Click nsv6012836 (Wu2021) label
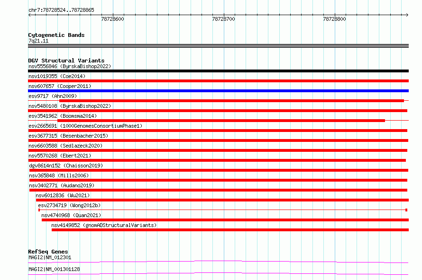This screenshot has width=422, height=280. (x=63, y=195)
